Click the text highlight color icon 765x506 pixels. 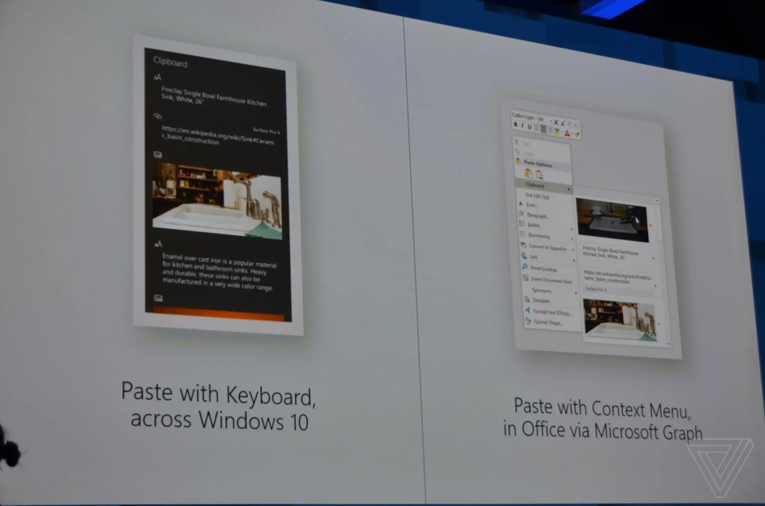[557, 131]
